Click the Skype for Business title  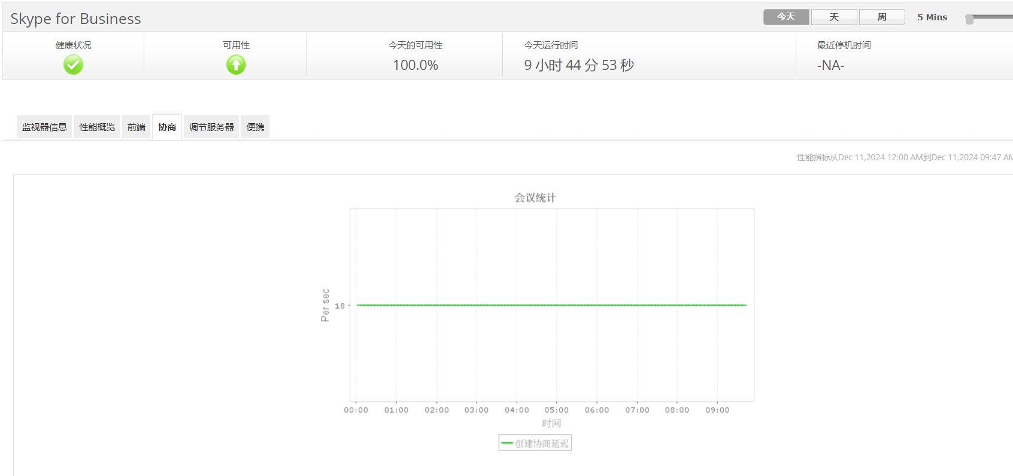point(75,19)
